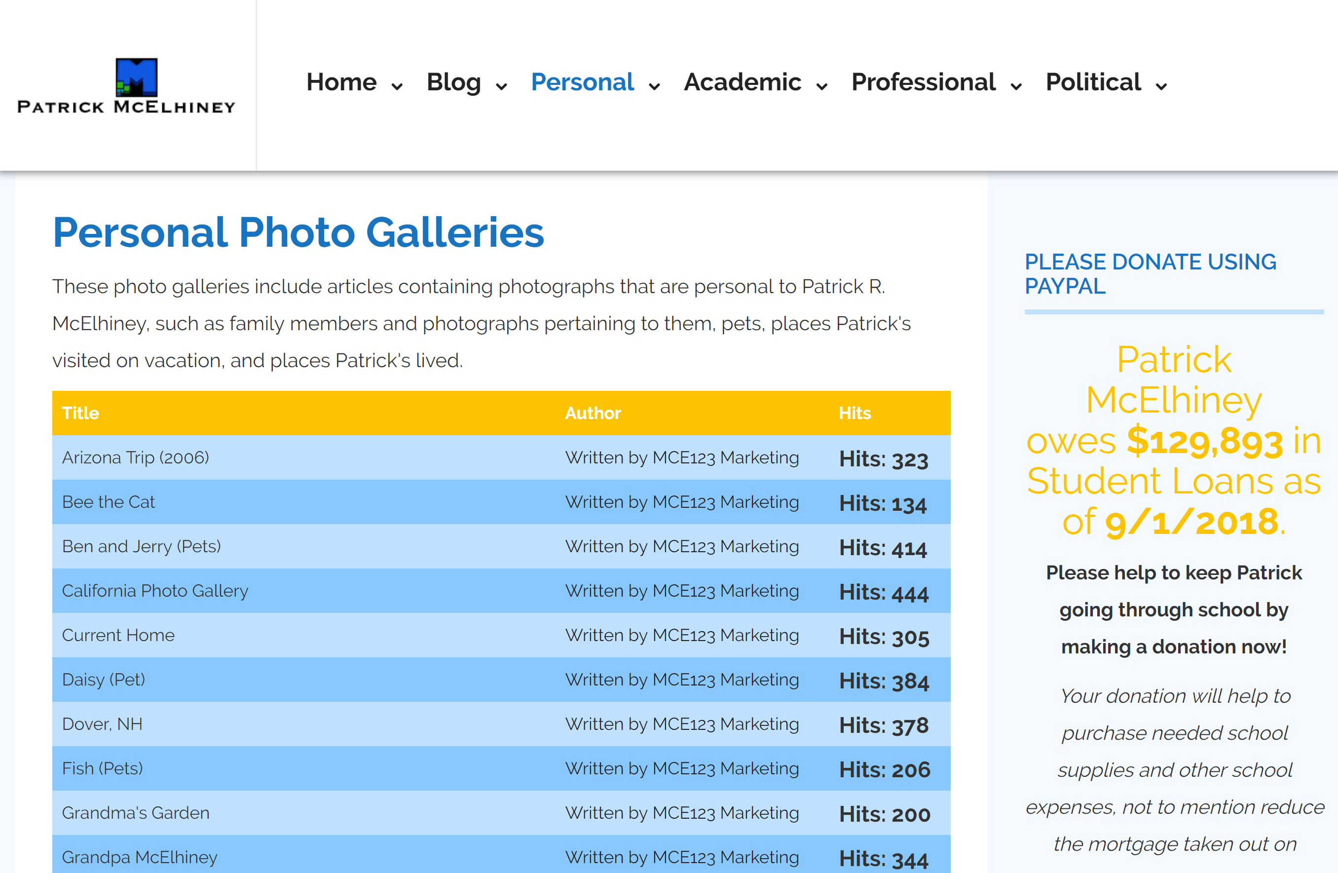
Task: Go to the Home menu item
Action: point(341,82)
